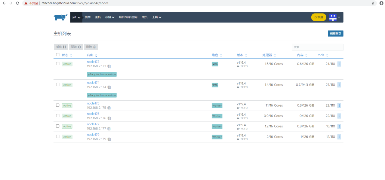The height and width of the screenshot is (180, 385).
Task: Click the 编辑集群 button
Action: [335, 34]
